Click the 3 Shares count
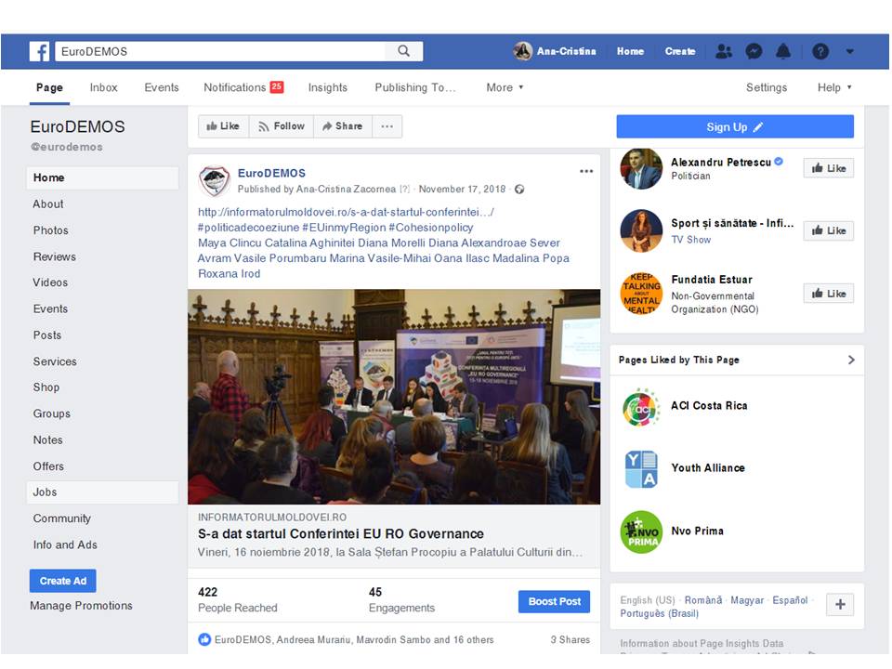Image resolution: width=892 pixels, height=669 pixels. (x=570, y=640)
